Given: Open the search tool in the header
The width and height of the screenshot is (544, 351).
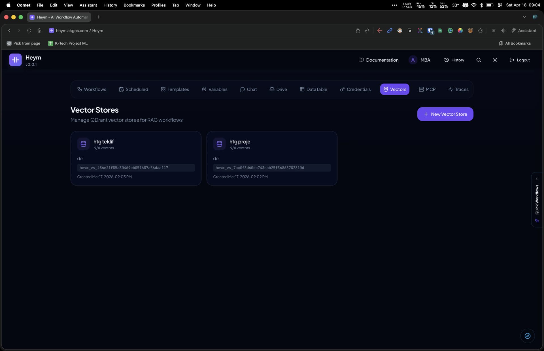Looking at the screenshot, I should 478,60.
